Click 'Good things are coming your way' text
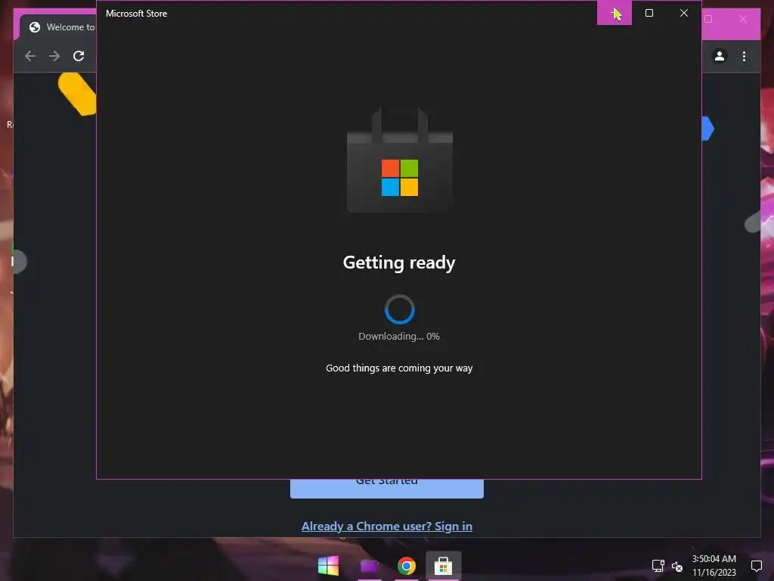 [x=399, y=368]
